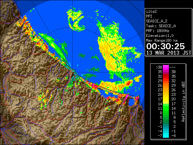Click the yellow 17 dBZ legend swatch
193x145 pixels.
point(166,99)
